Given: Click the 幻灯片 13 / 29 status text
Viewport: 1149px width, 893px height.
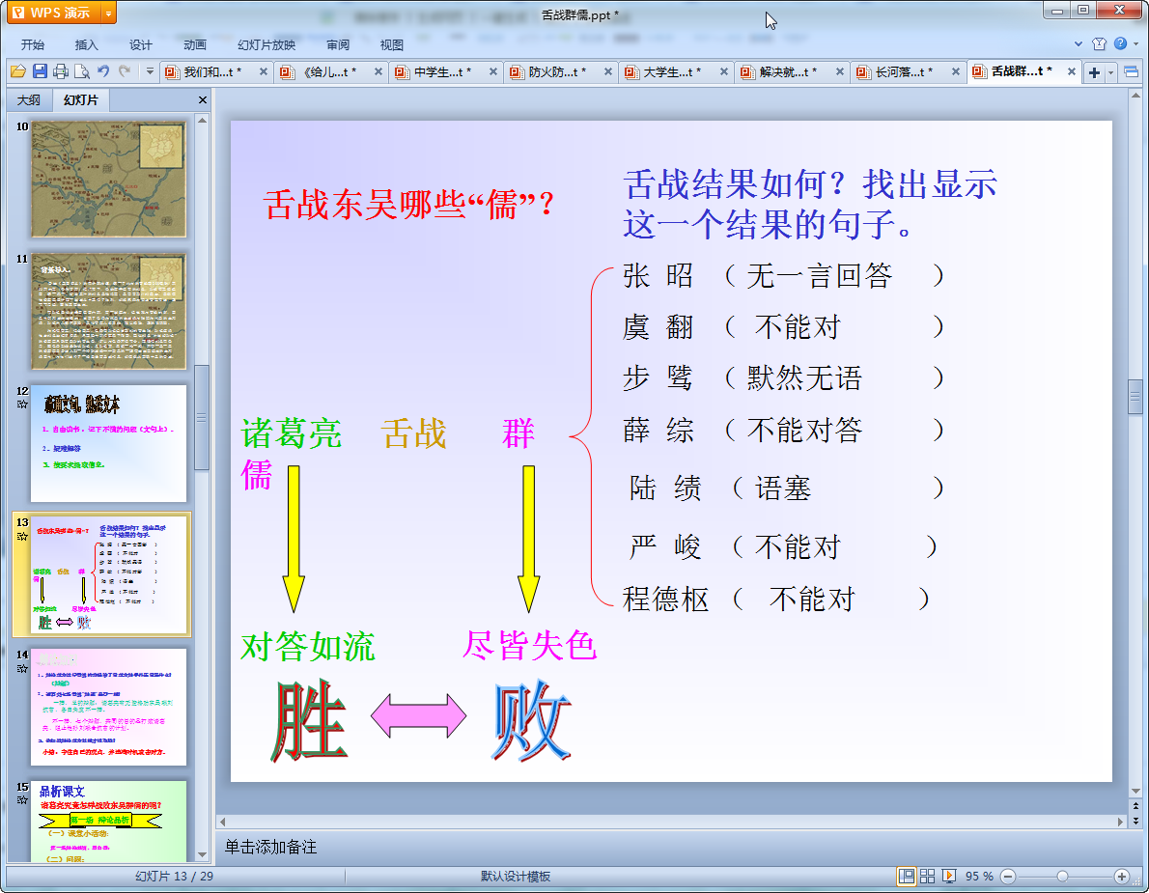Looking at the screenshot, I should [174, 877].
